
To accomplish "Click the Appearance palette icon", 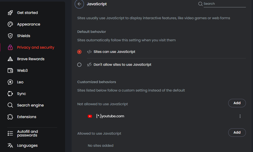I will point(10,24).
